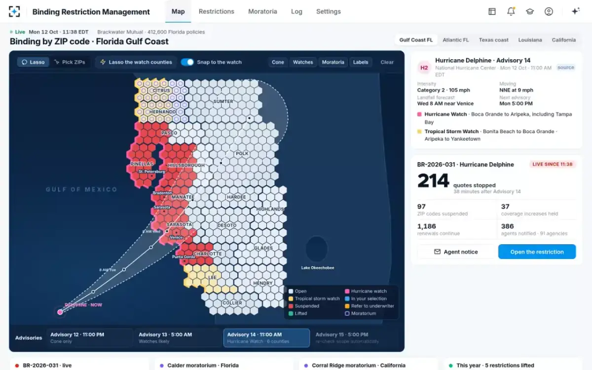
Task: Click the Agent notice button
Action: click(456, 252)
